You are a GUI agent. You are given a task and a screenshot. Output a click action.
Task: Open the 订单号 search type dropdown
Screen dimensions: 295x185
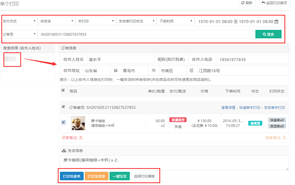tap(19, 34)
